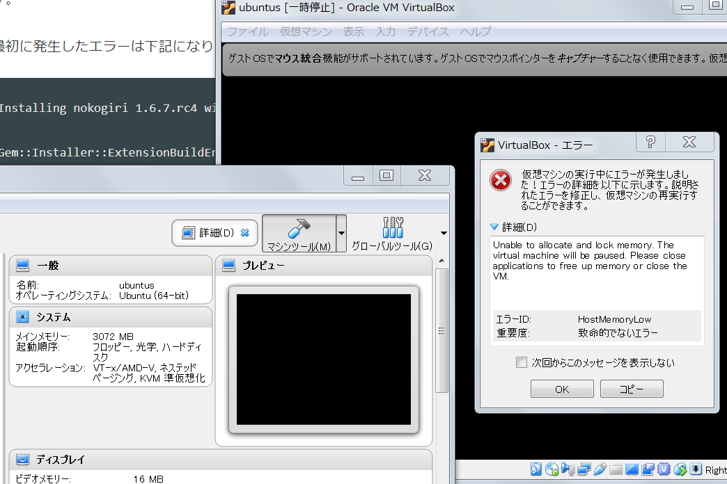The height and width of the screenshot is (484, 727).
Task: Click the vertical scrollbar thumb in the details pane
Action: (x=441, y=331)
